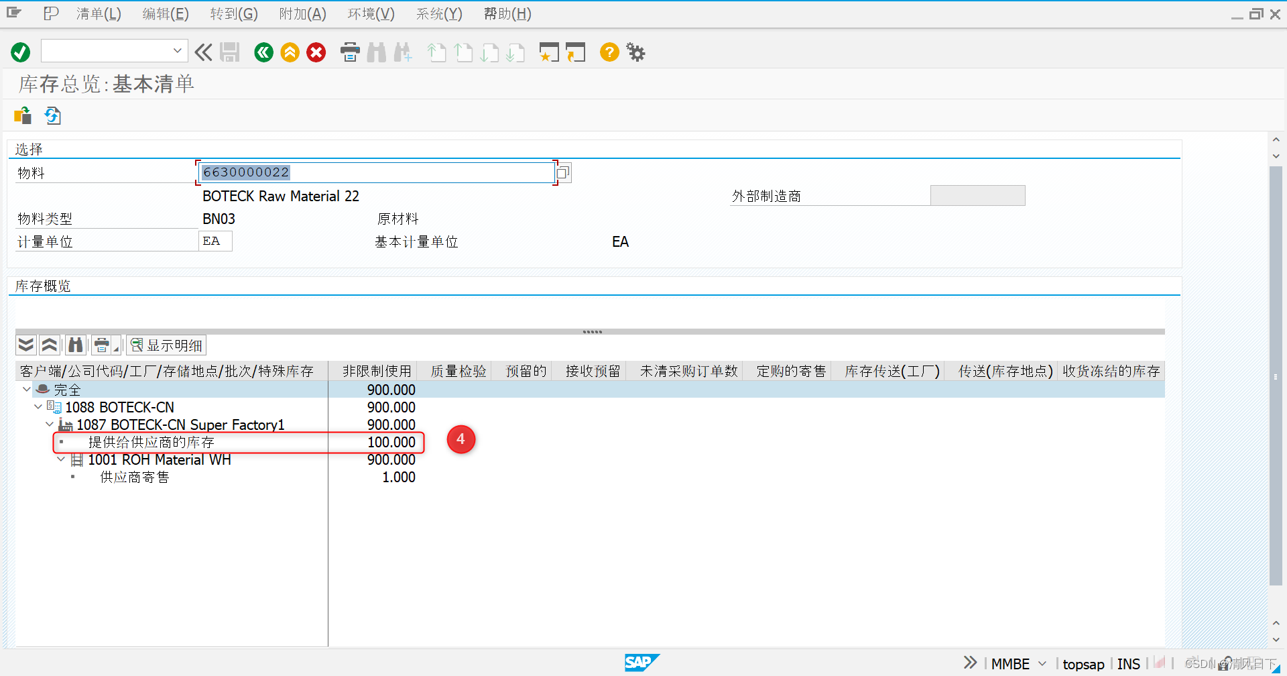Click the Save diskette icon

coord(230,52)
